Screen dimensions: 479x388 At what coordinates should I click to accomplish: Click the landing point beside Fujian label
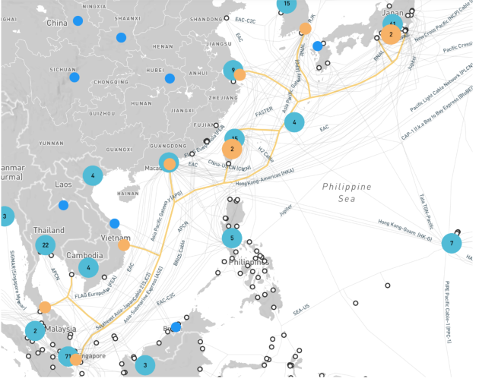point(216,125)
